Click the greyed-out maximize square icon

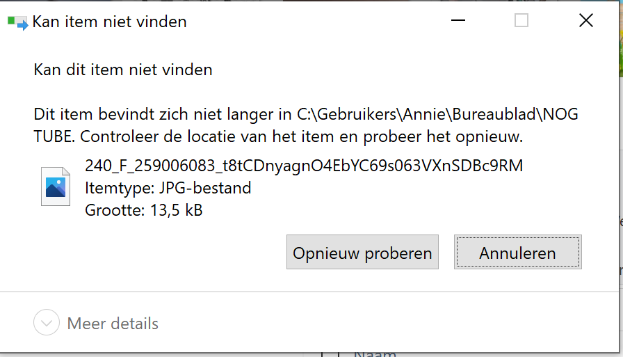tap(521, 20)
